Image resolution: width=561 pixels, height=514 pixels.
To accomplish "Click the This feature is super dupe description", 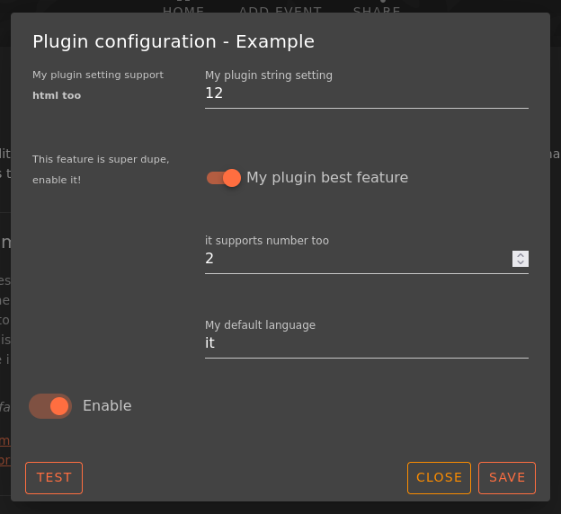I will tap(101, 159).
